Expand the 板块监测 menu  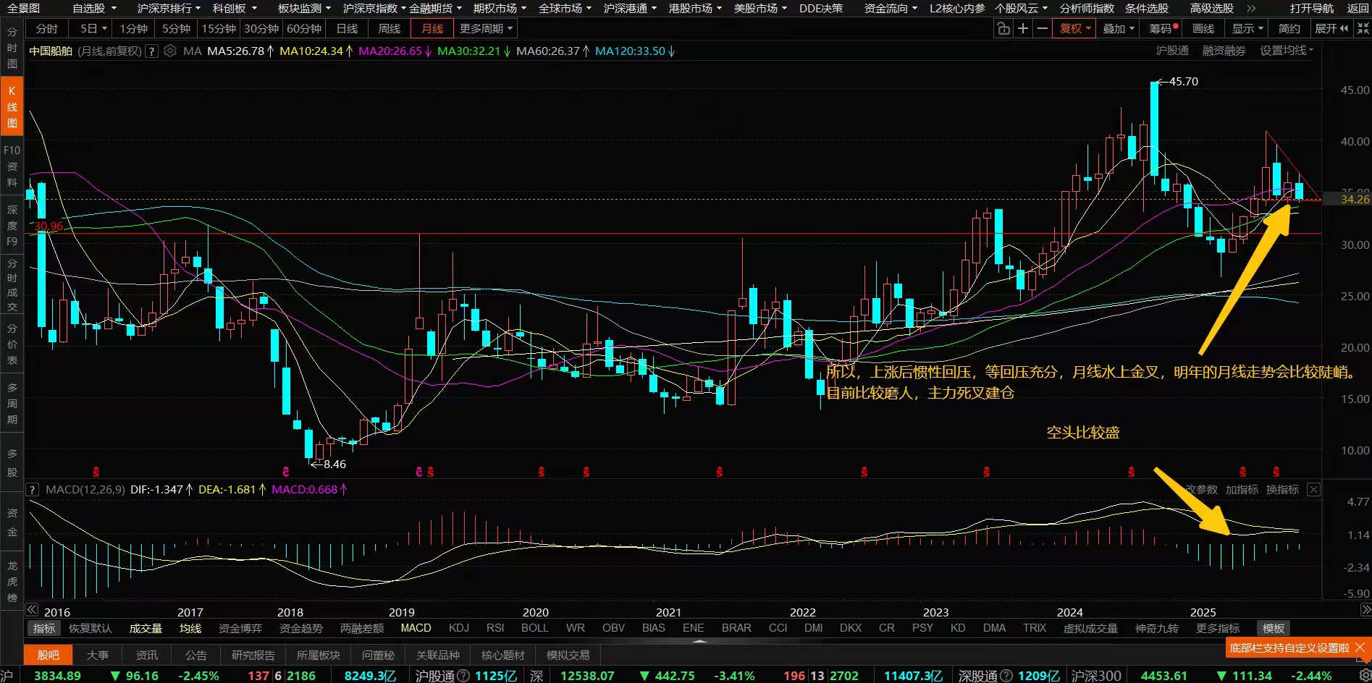[304, 9]
